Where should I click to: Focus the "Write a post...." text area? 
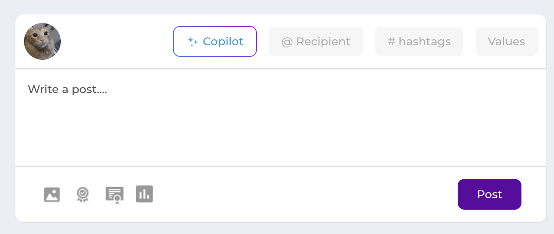281,117
